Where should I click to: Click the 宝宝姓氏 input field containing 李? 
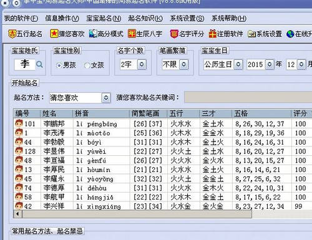[24, 64]
